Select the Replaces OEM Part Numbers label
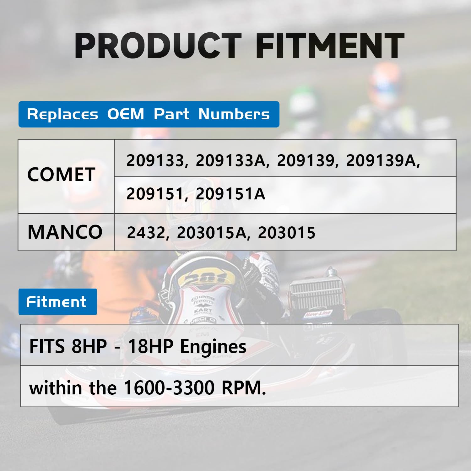Image resolution: width=471 pixels, height=471 pixels. tap(149, 114)
